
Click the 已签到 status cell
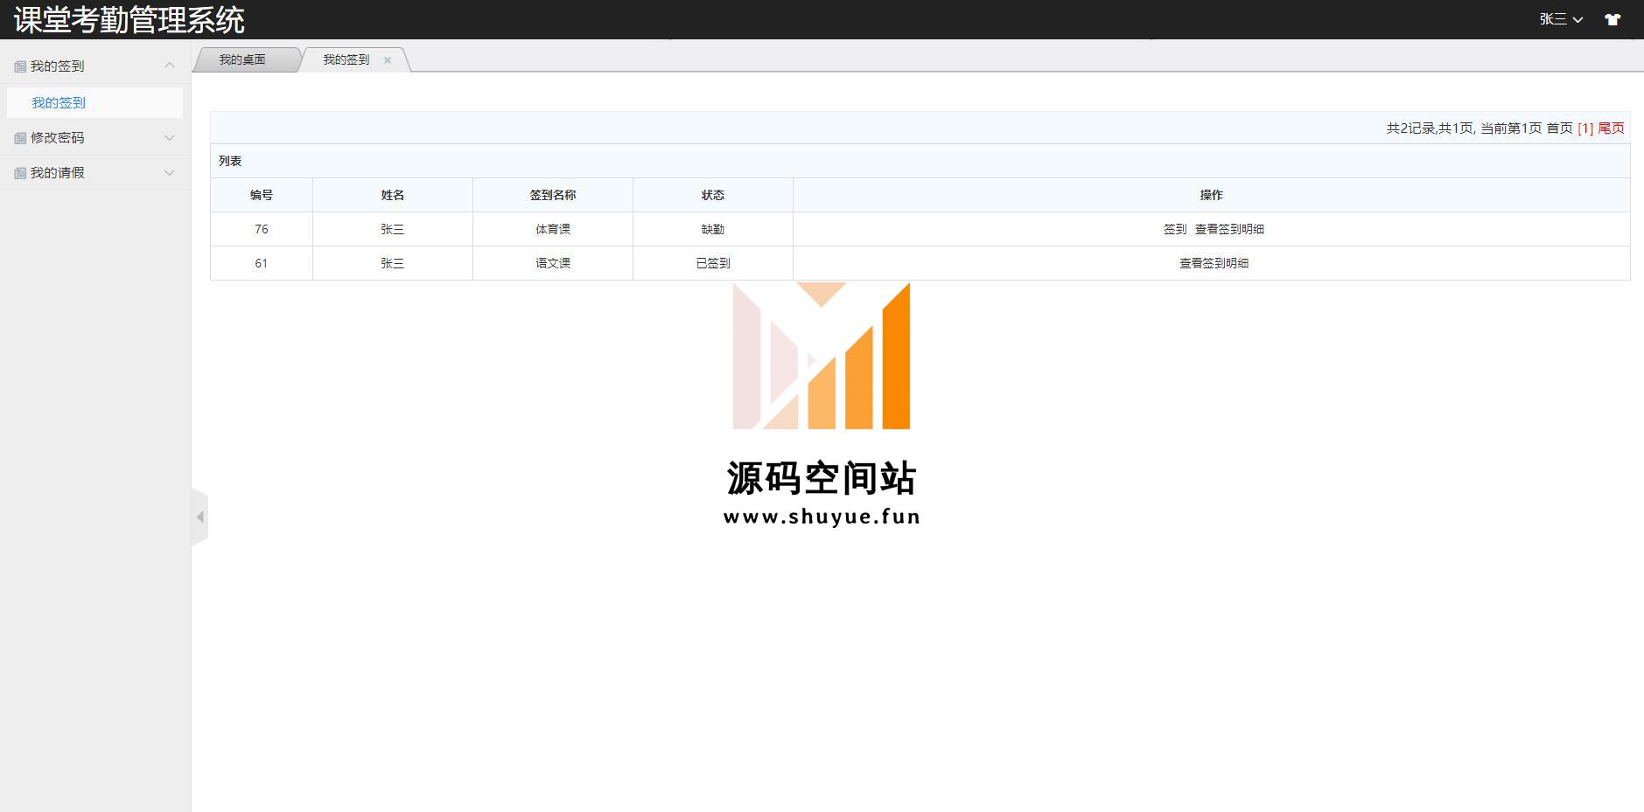point(713,263)
